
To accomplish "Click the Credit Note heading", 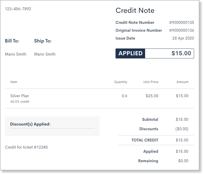I will tap(135, 10).
